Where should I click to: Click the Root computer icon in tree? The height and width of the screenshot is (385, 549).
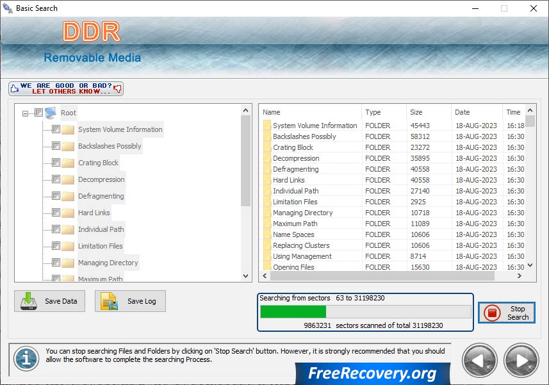(51, 113)
